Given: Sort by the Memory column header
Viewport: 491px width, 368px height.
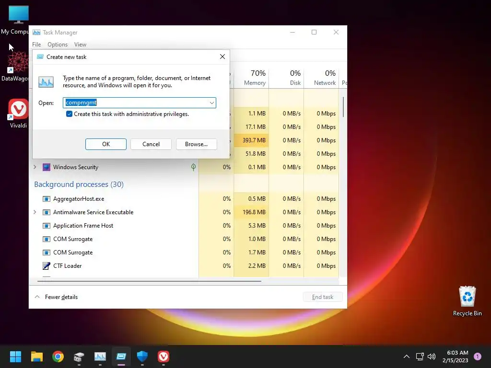Looking at the screenshot, I should click(251, 77).
